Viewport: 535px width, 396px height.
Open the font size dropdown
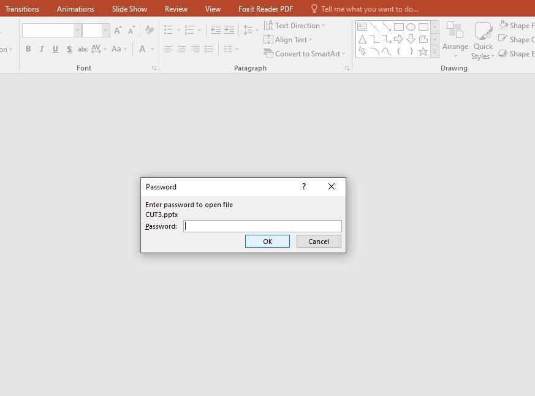pyautogui.click(x=105, y=29)
